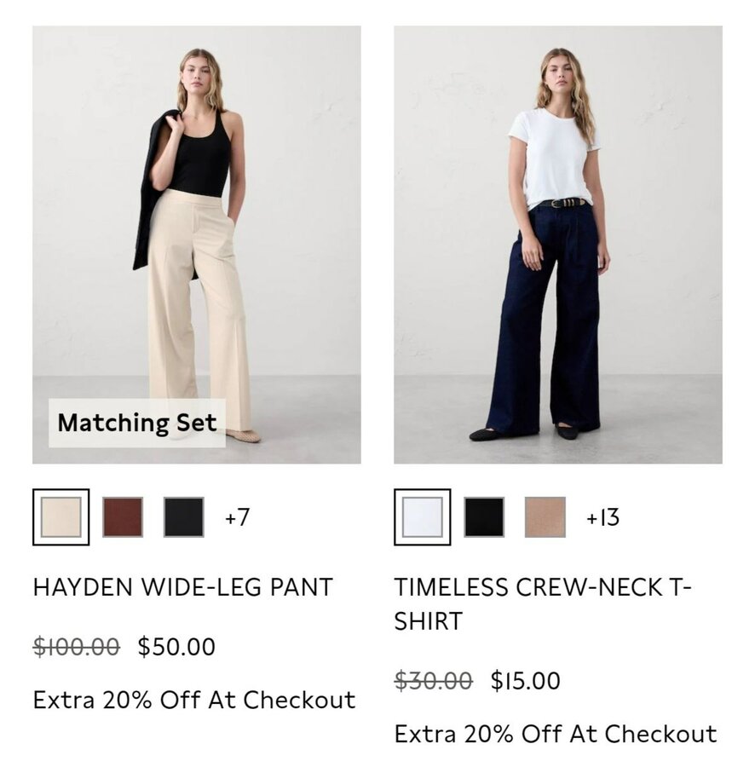
Task: Open the HAYDEN WIDE-LEG PANT title link
Action: coord(183,587)
